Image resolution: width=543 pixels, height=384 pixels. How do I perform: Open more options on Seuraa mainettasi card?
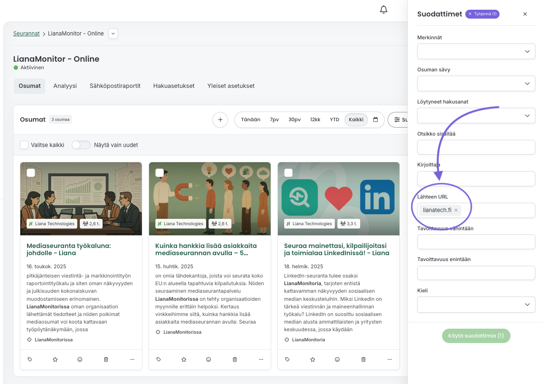pos(390,359)
